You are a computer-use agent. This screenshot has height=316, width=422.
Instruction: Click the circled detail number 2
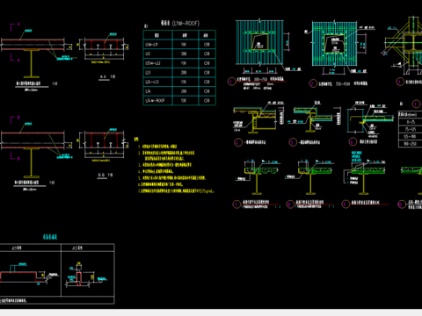pos(312,84)
